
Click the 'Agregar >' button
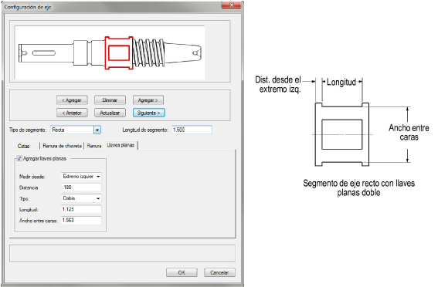[148, 100]
